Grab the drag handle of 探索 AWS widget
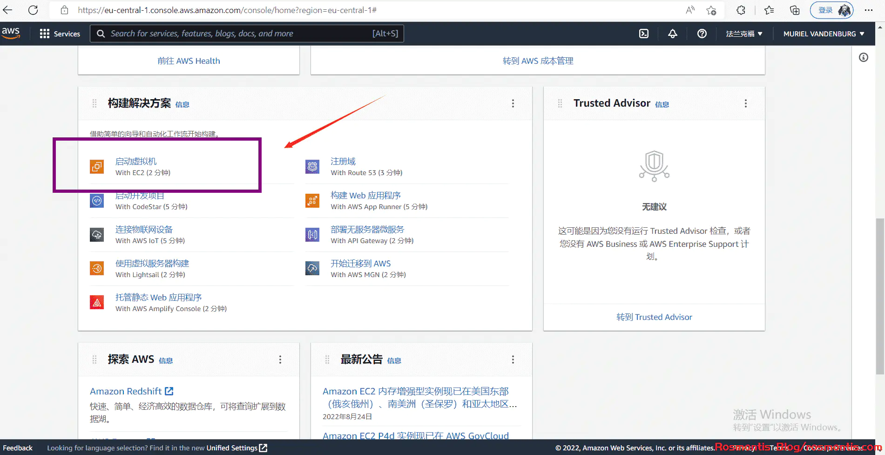Screen dimensions: 885x455 pos(95,360)
